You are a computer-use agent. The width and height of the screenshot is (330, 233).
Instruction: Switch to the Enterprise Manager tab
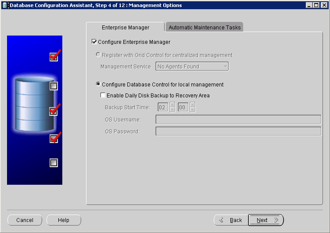pyautogui.click(x=126, y=27)
